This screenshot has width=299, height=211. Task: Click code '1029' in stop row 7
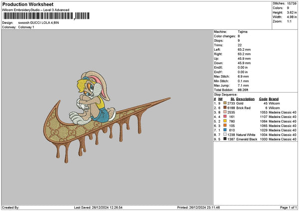coord(264,130)
